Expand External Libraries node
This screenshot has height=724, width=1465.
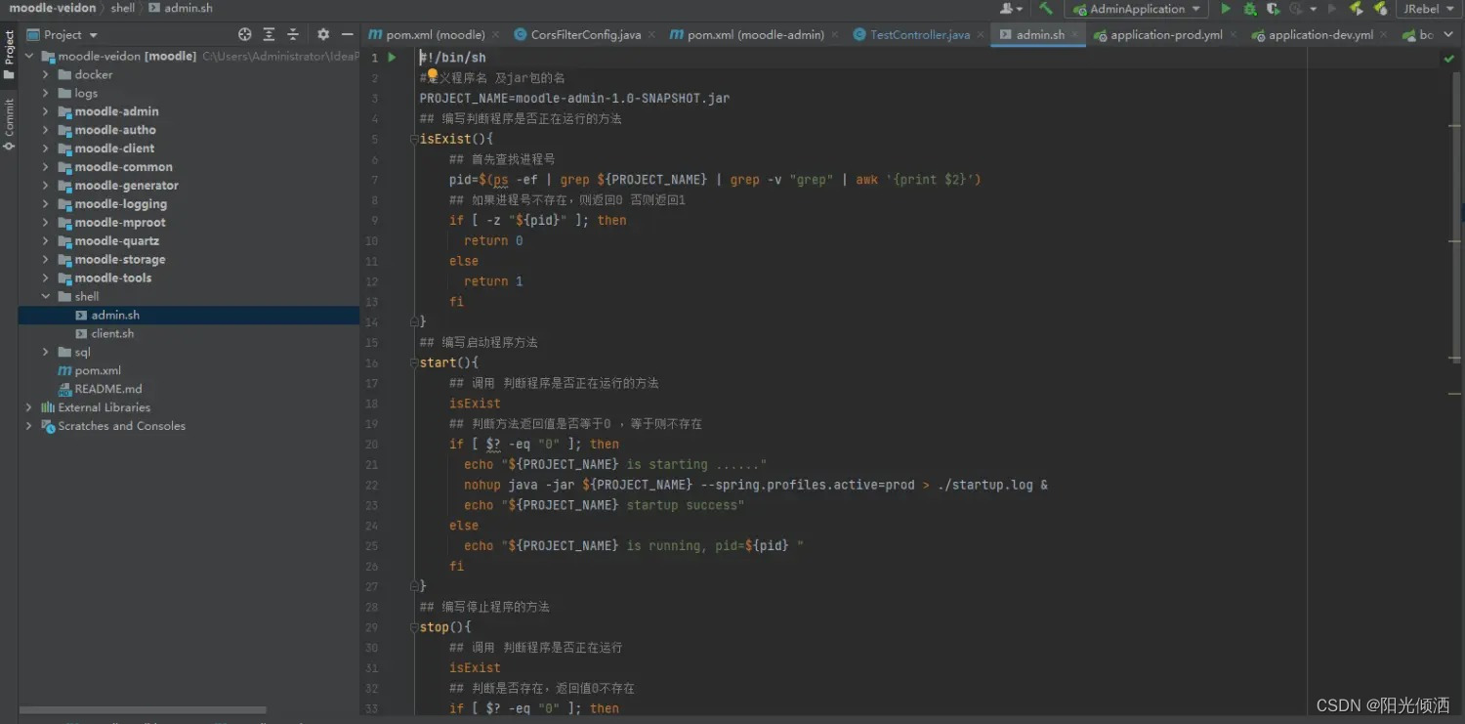28,407
